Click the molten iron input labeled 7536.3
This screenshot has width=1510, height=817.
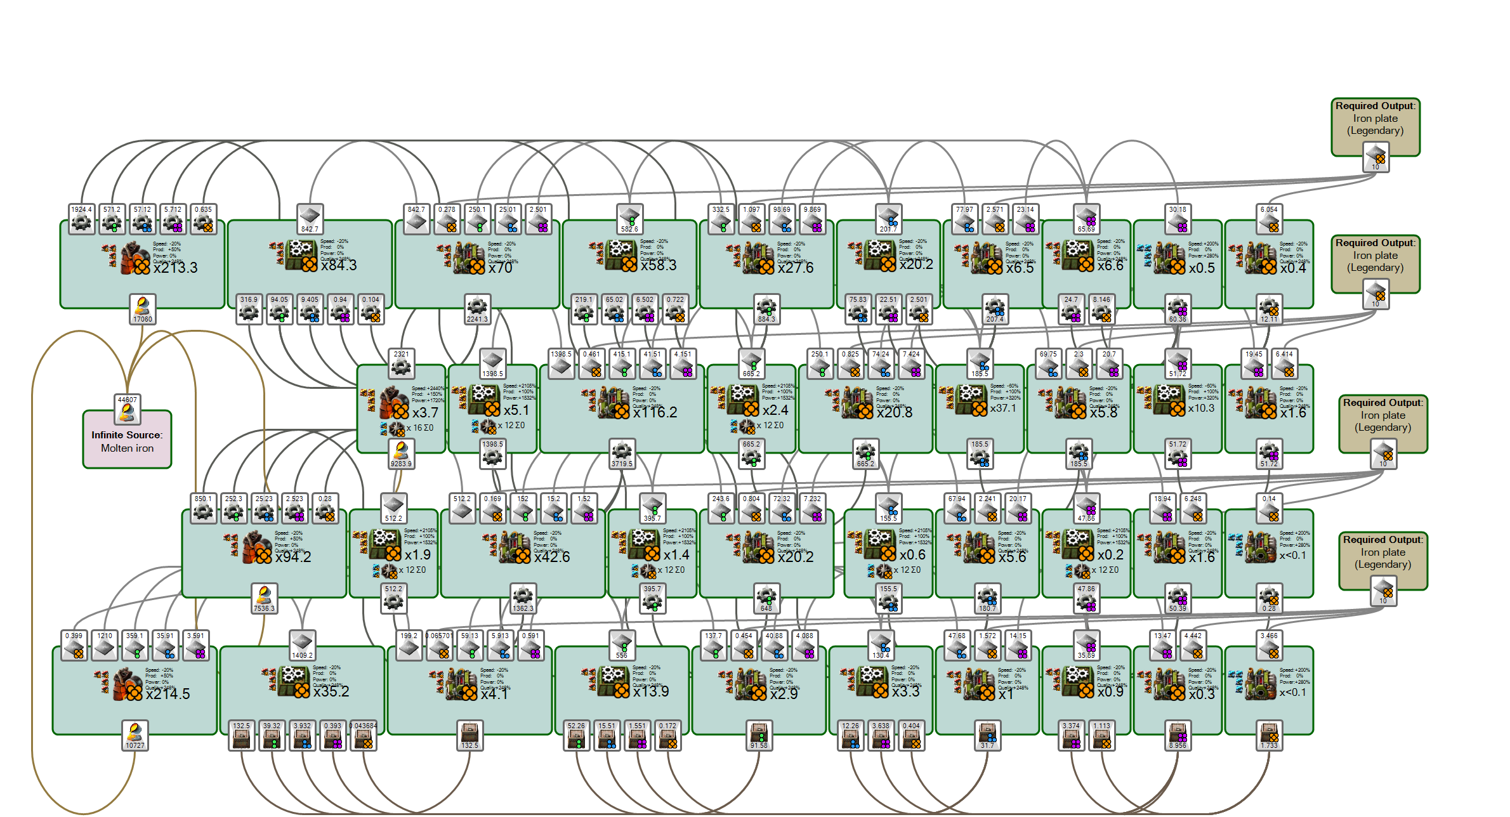click(x=264, y=598)
